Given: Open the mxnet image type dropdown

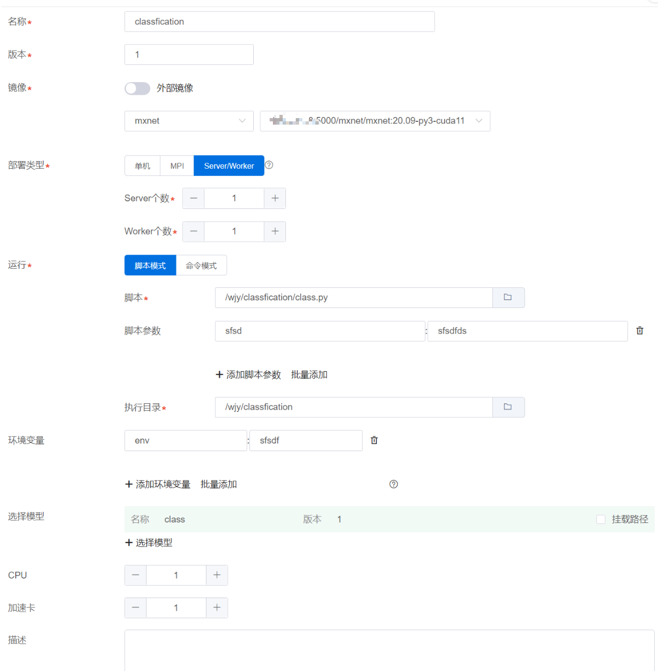Looking at the screenshot, I should 188,121.
